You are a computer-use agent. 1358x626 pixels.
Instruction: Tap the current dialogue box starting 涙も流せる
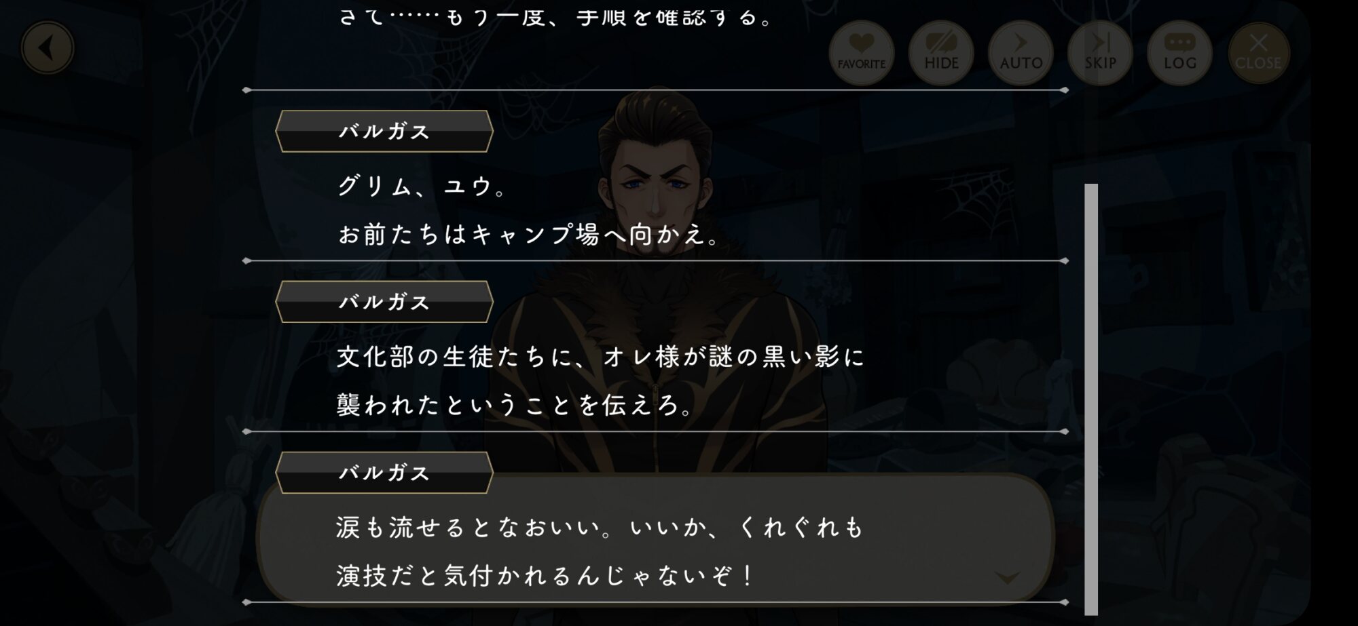[x=656, y=539]
